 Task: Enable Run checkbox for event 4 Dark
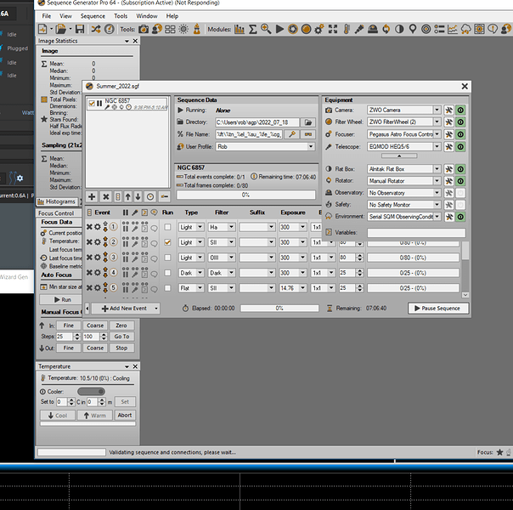[x=167, y=273]
